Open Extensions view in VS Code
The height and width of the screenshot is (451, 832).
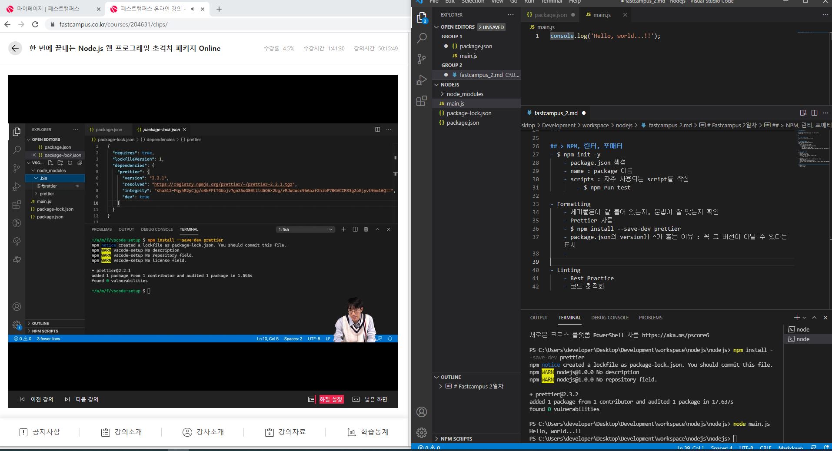(x=422, y=101)
